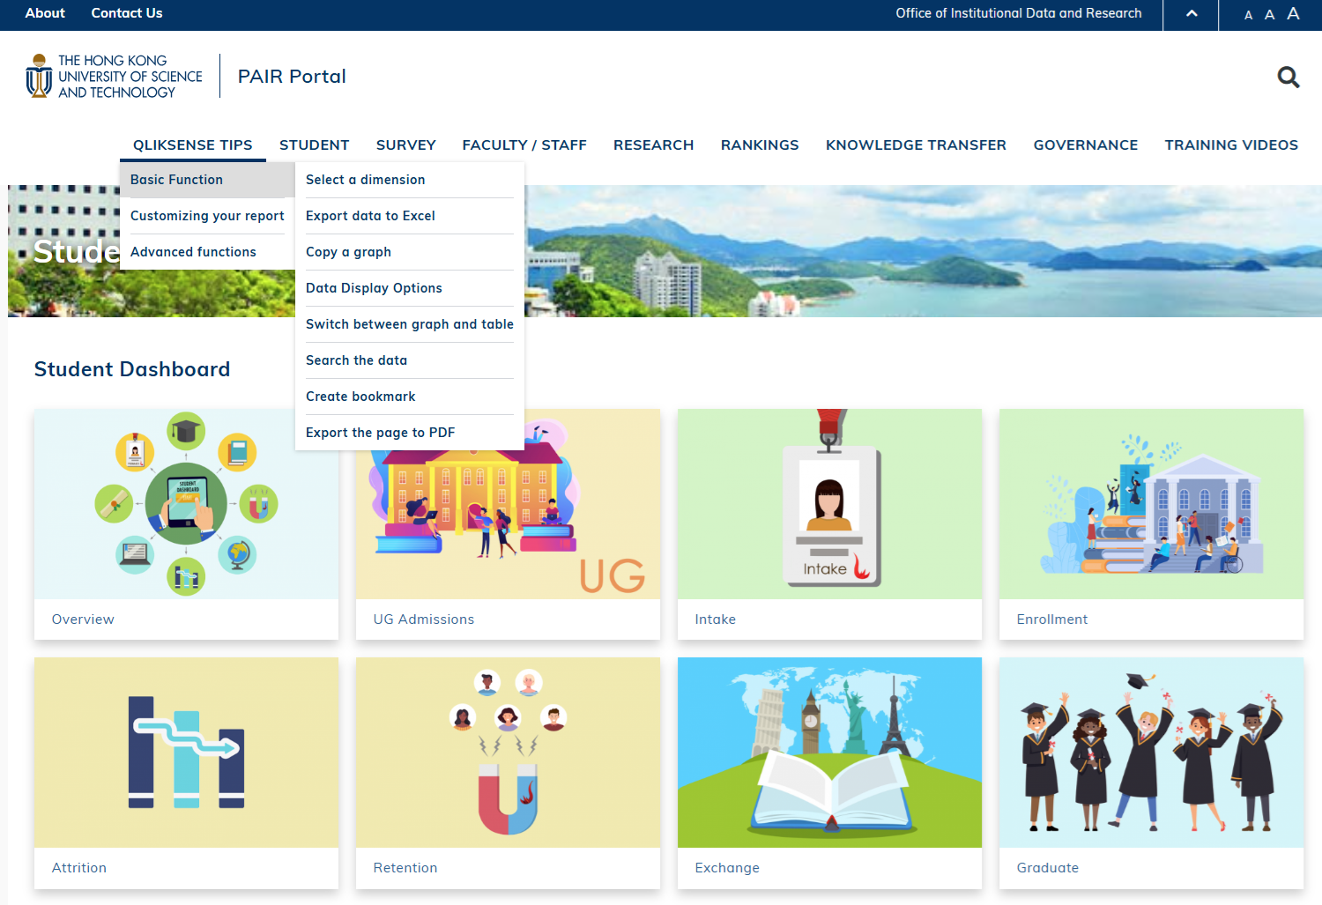The image size is (1322, 905).
Task: Open the GOVERNANCE menu
Action: (1086, 145)
